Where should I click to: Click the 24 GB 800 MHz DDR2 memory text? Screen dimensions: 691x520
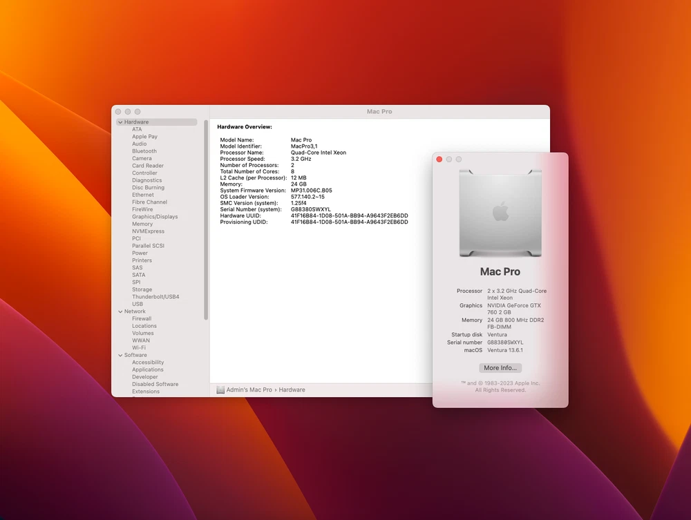[x=515, y=323]
